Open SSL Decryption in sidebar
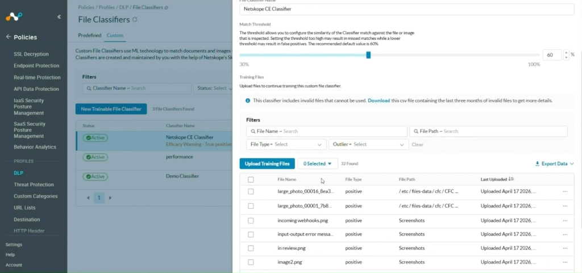The image size is (582, 273). pyautogui.click(x=31, y=54)
